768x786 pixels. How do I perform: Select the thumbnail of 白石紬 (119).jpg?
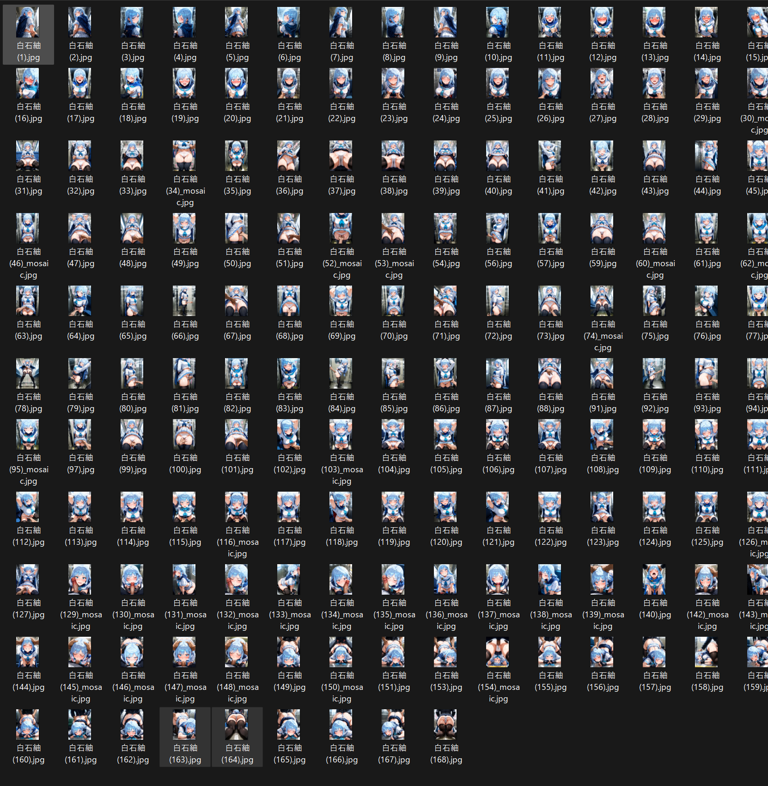(x=393, y=507)
